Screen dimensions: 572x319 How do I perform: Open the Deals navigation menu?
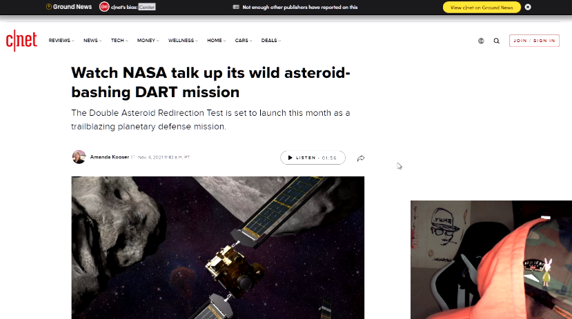pyautogui.click(x=270, y=41)
